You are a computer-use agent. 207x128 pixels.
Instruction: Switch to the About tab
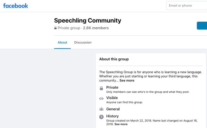(x=62, y=42)
